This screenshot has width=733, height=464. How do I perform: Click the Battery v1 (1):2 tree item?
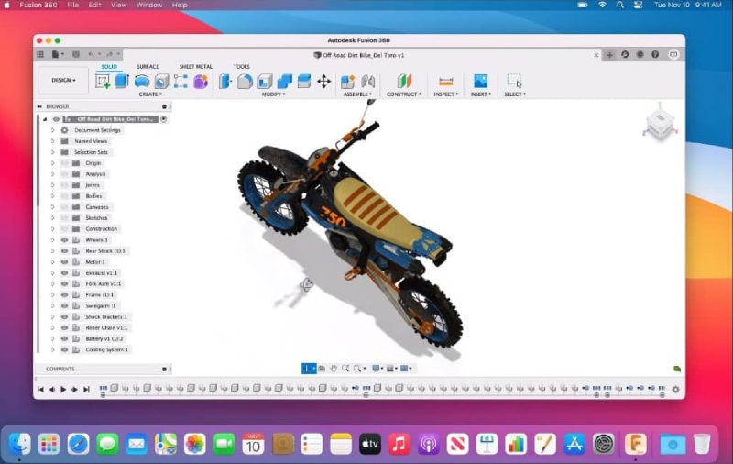[104, 338]
